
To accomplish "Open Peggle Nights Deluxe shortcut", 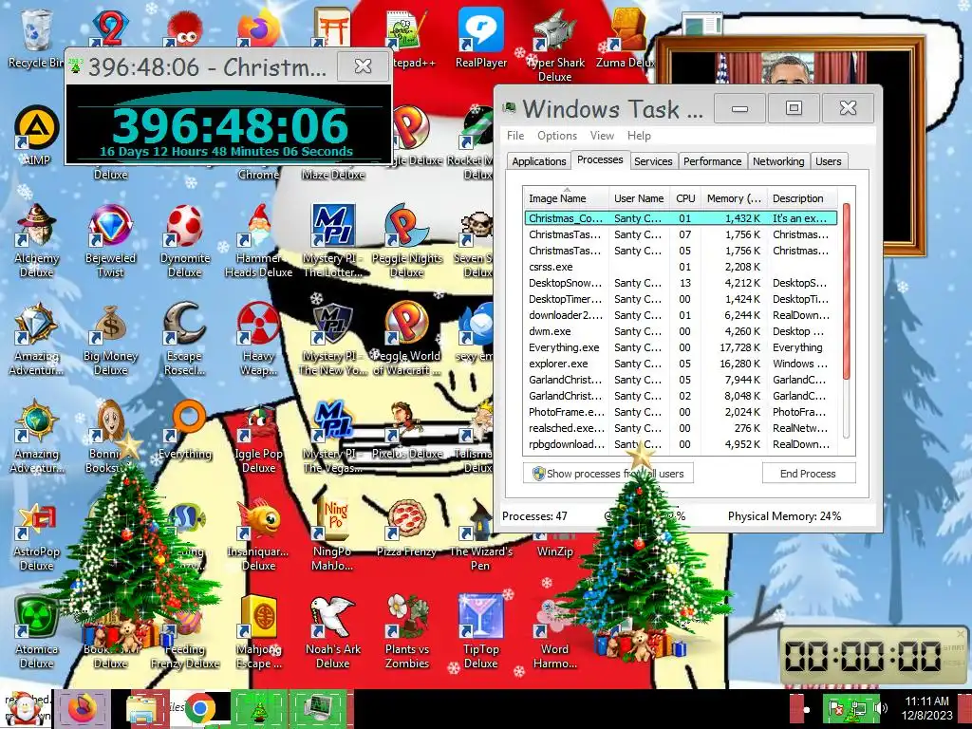I will (406, 240).
